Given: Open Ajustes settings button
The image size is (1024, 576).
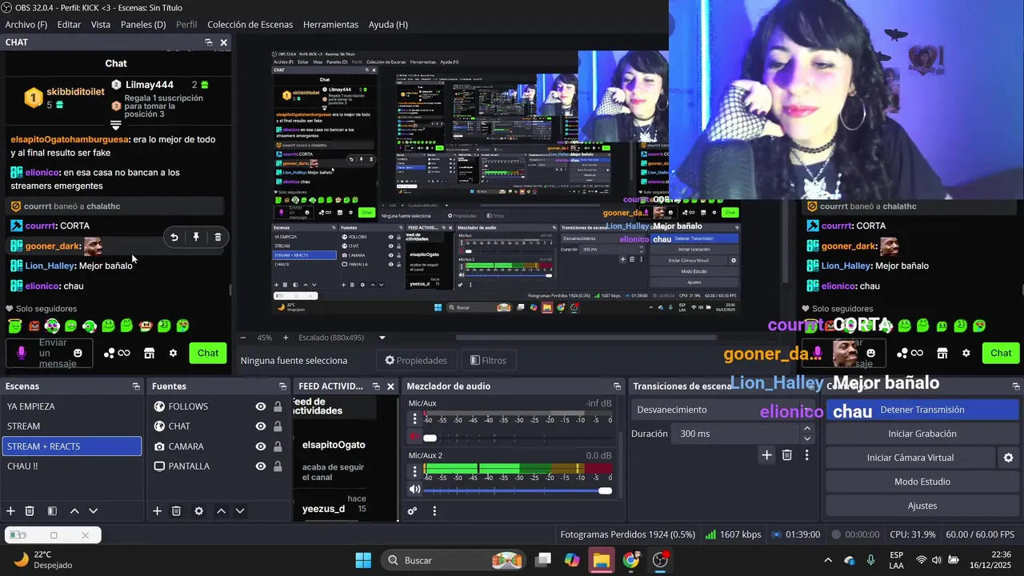Looking at the screenshot, I should coord(922,506).
